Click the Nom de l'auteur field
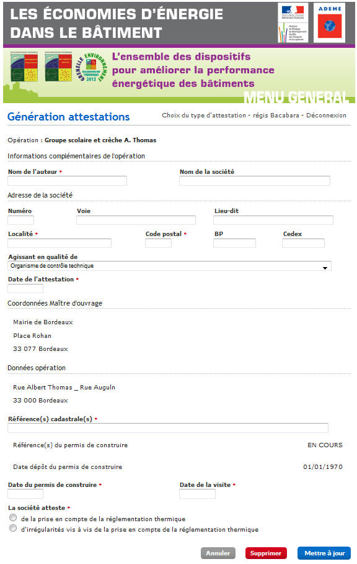The width and height of the screenshot is (357, 564). coord(66,181)
